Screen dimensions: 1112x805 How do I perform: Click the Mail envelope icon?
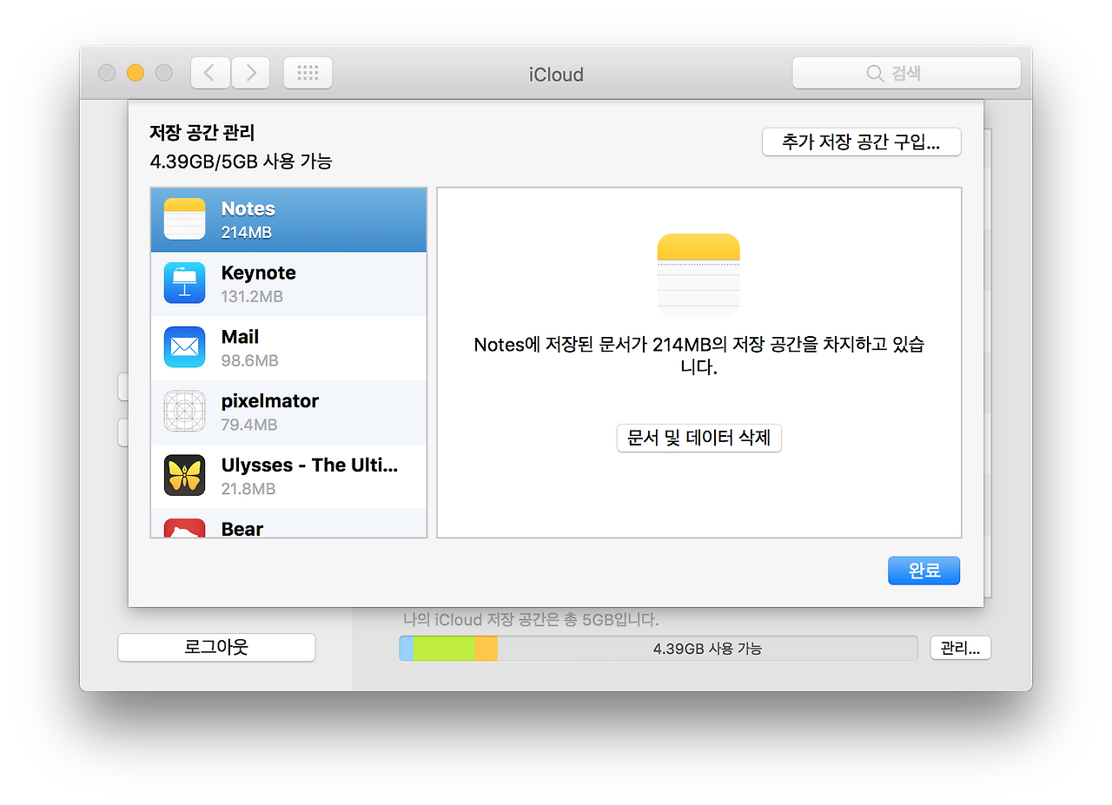click(x=184, y=347)
